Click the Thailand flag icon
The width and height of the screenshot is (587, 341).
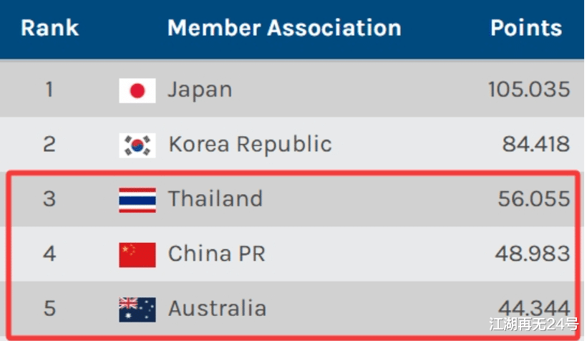(137, 199)
